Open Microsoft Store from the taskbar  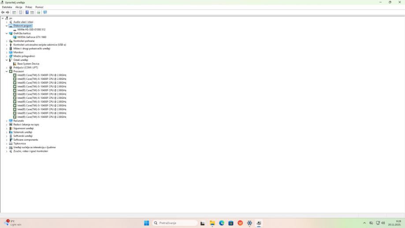[231, 223]
